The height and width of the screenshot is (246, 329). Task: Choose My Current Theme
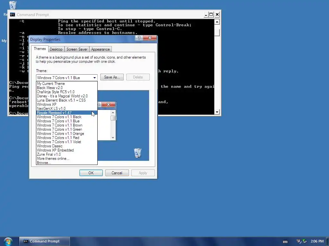point(67,84)
